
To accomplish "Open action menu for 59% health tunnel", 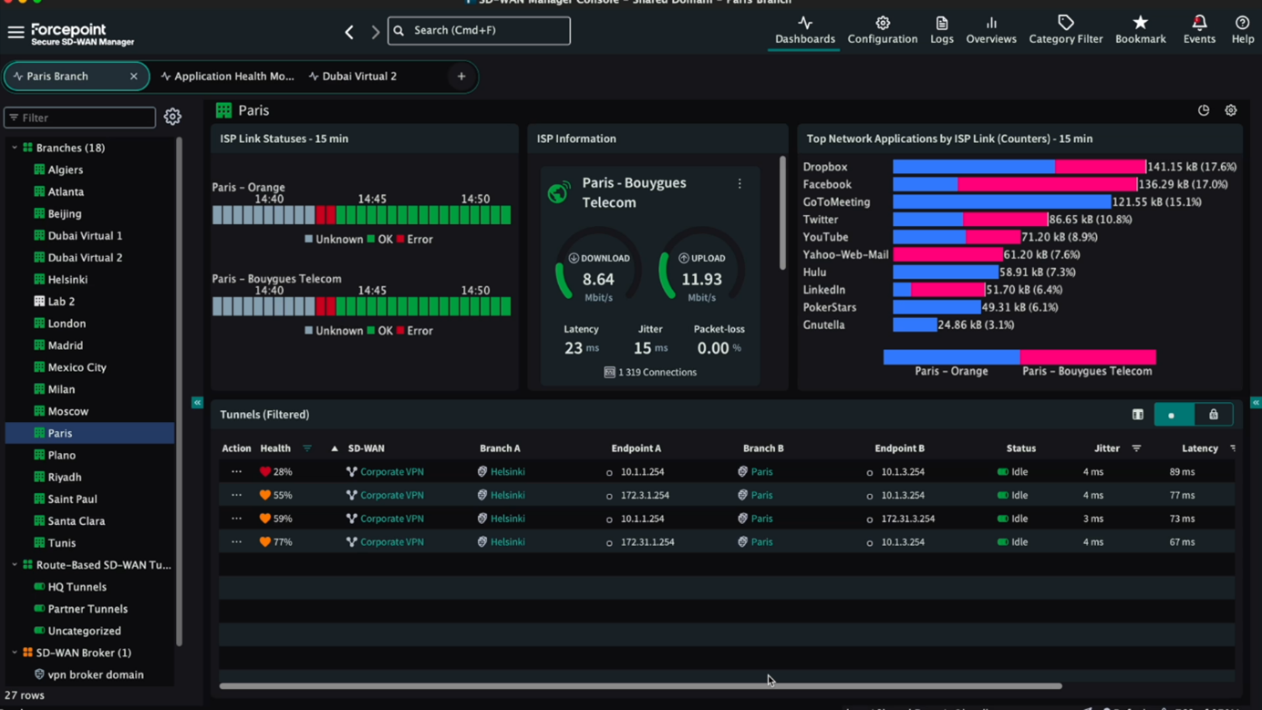I will click(236, 518).
